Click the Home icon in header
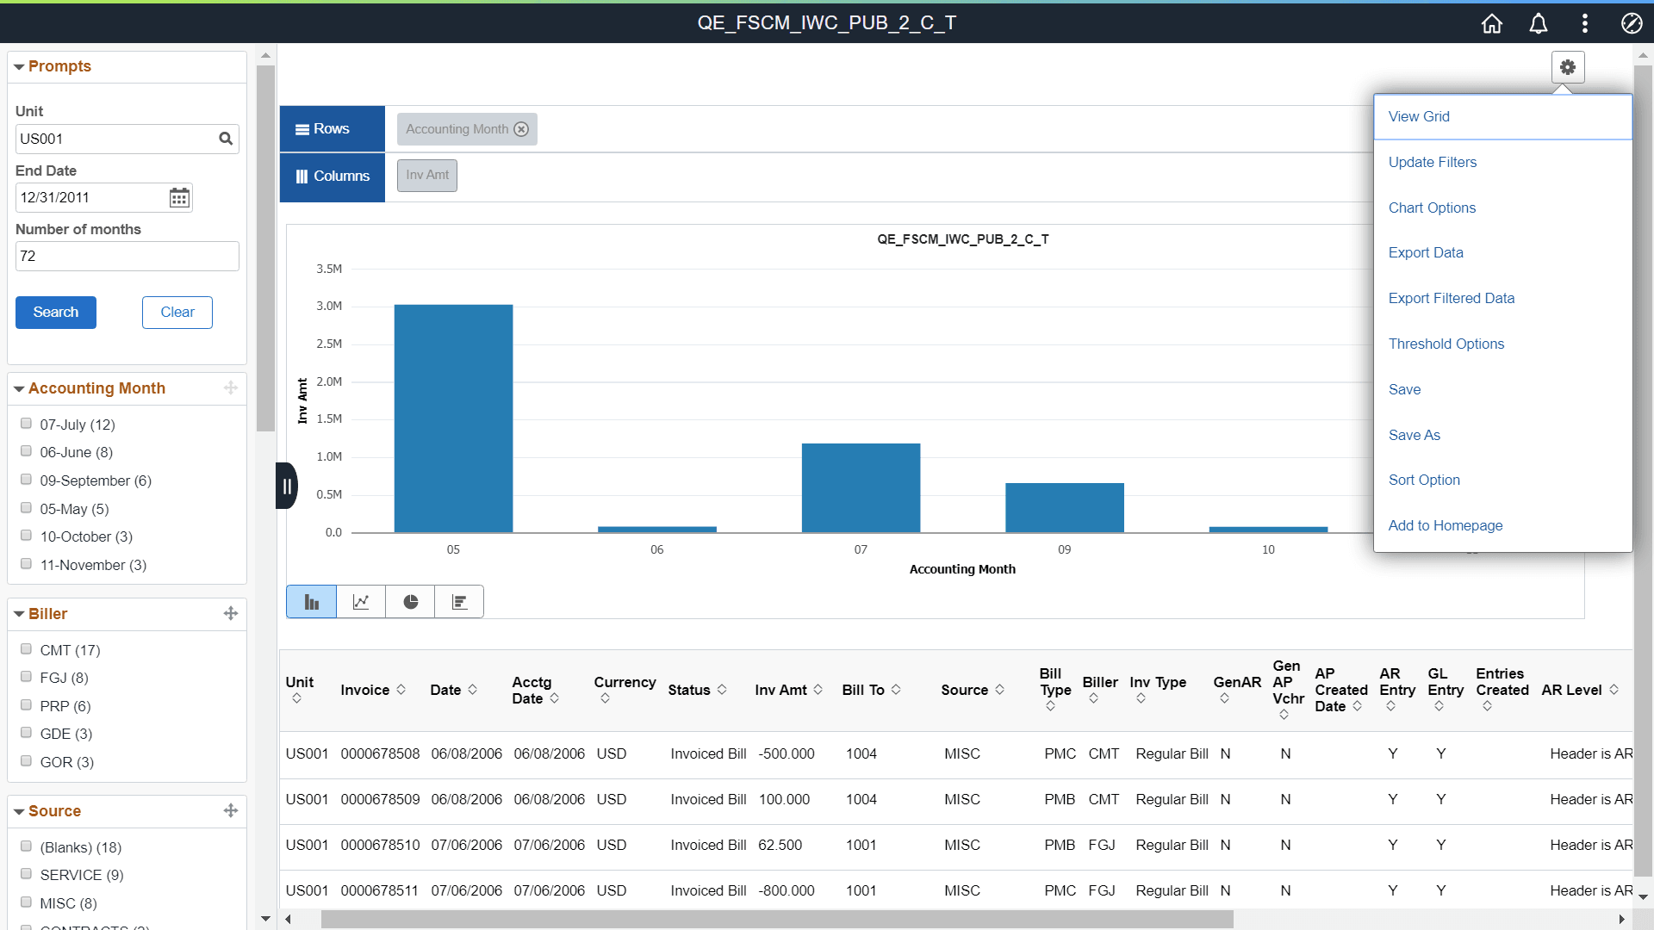 (1492, 23)
